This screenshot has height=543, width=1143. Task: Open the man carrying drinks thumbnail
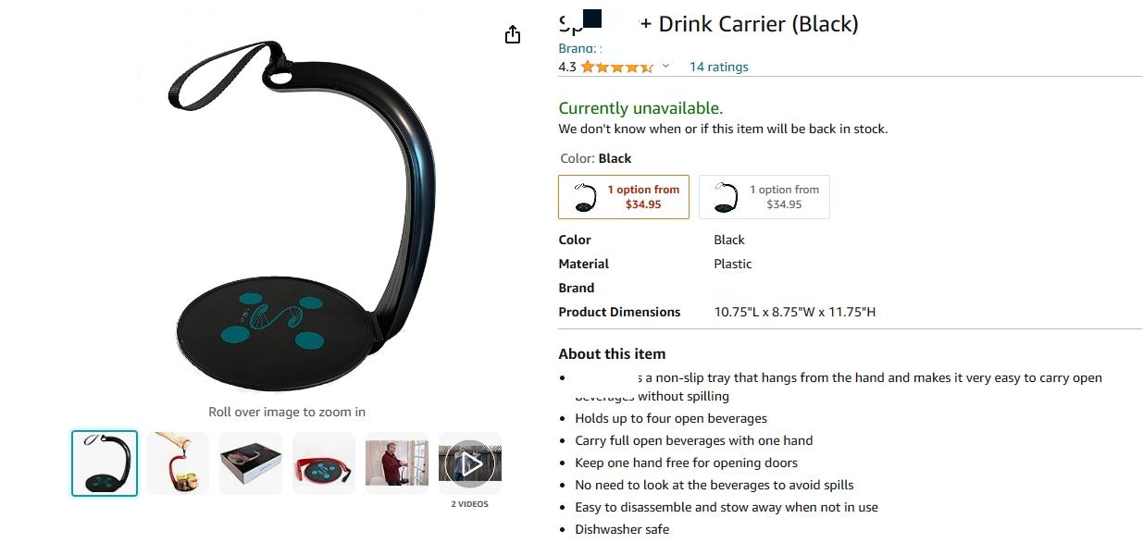397,463
